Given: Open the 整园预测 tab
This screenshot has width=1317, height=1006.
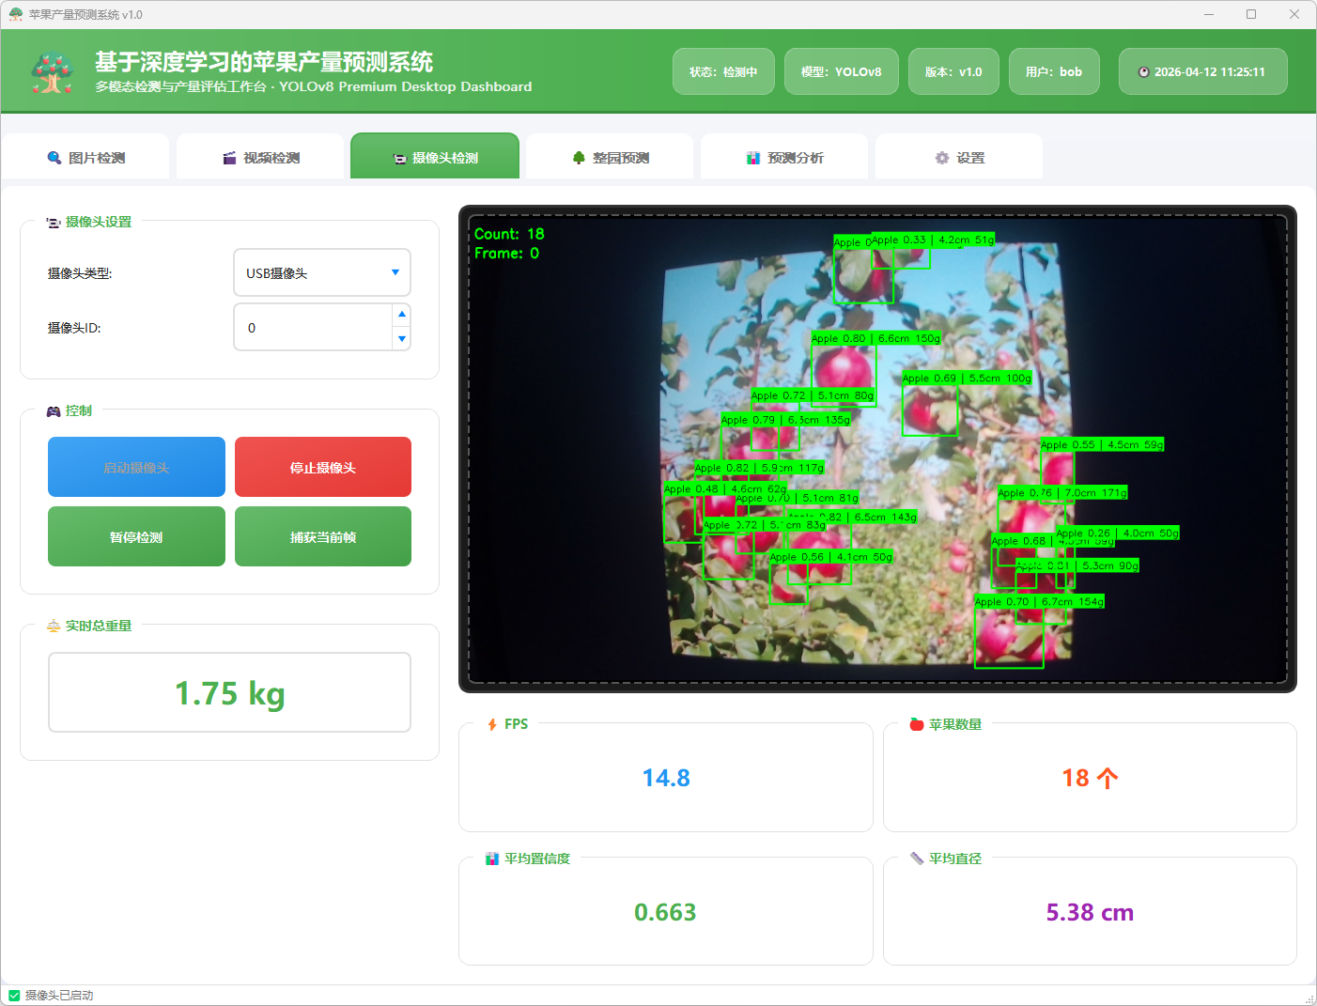Looking at the screenshot, I should point(610,157).
